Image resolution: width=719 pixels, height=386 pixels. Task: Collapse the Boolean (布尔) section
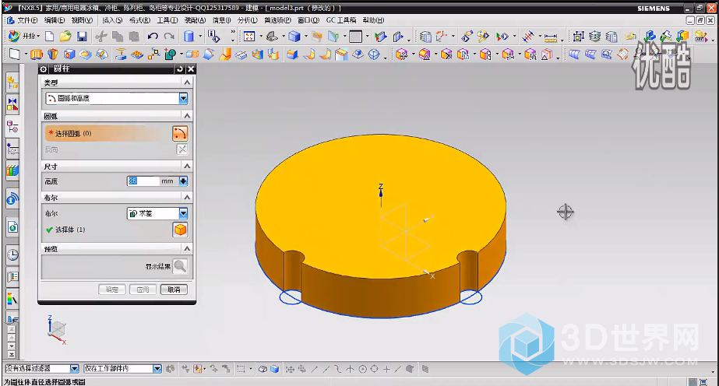[x=187, y=198]
